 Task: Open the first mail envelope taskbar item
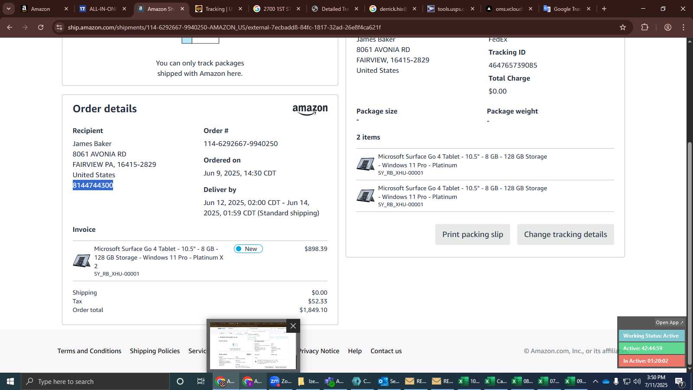[415, 381]
